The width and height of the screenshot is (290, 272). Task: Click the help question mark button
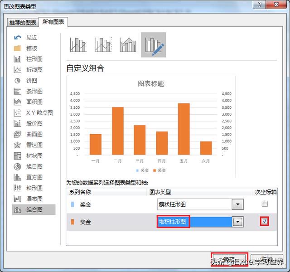(x=259, y=5)
